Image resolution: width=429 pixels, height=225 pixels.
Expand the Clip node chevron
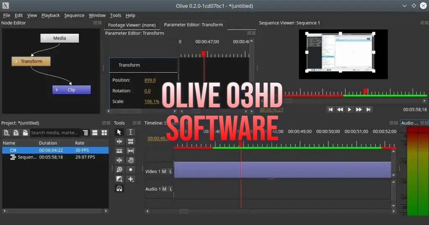57,90
